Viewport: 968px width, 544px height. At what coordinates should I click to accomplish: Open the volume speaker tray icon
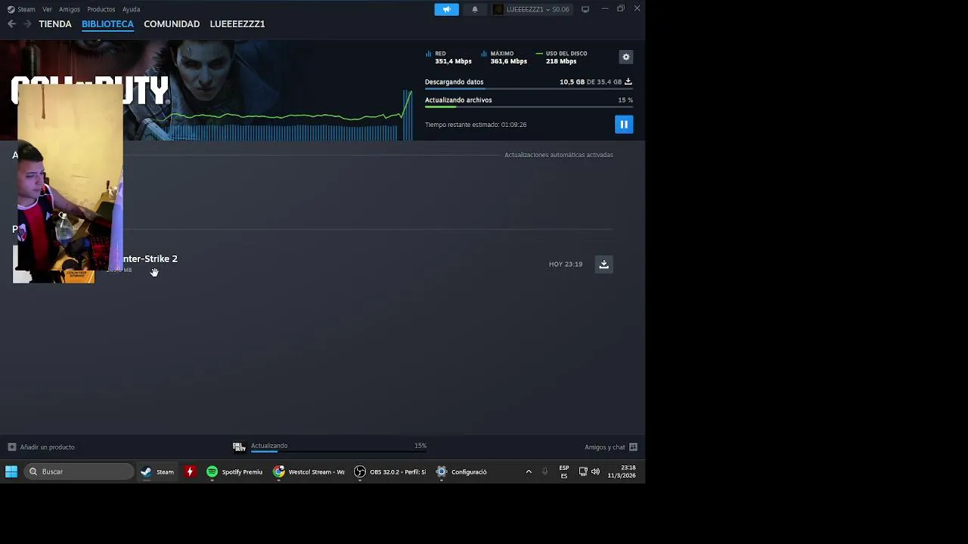tap(595, 471)
